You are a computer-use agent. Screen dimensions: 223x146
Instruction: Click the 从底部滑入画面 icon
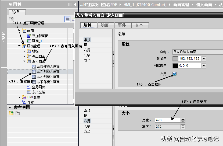point(34,67)
